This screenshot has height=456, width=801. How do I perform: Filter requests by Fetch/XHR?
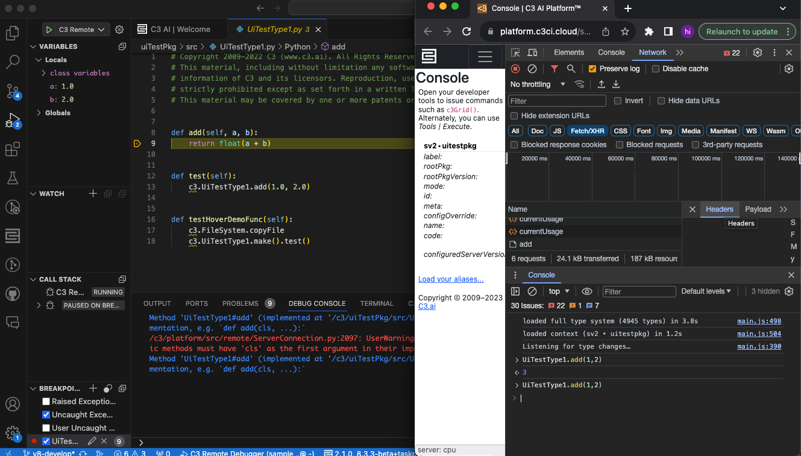pyautogui.click(x=588, y=131)
